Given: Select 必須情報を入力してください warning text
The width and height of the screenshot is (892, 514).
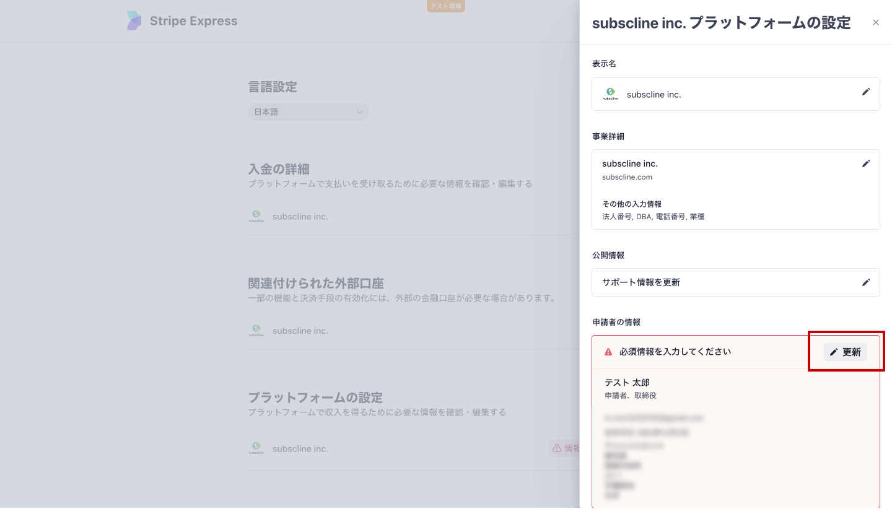Looking at the screenshot, I should pyautogui.click(x=675, y=352).
